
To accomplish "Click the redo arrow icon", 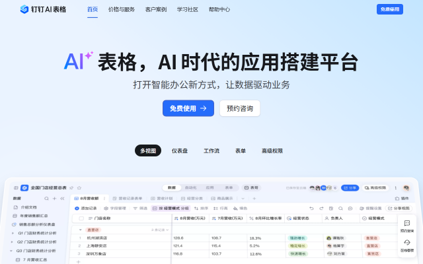I will pyautogui.click(x=321, y=209).
